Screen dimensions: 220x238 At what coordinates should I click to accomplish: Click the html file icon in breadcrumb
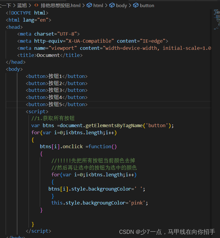tap(36, 5)
